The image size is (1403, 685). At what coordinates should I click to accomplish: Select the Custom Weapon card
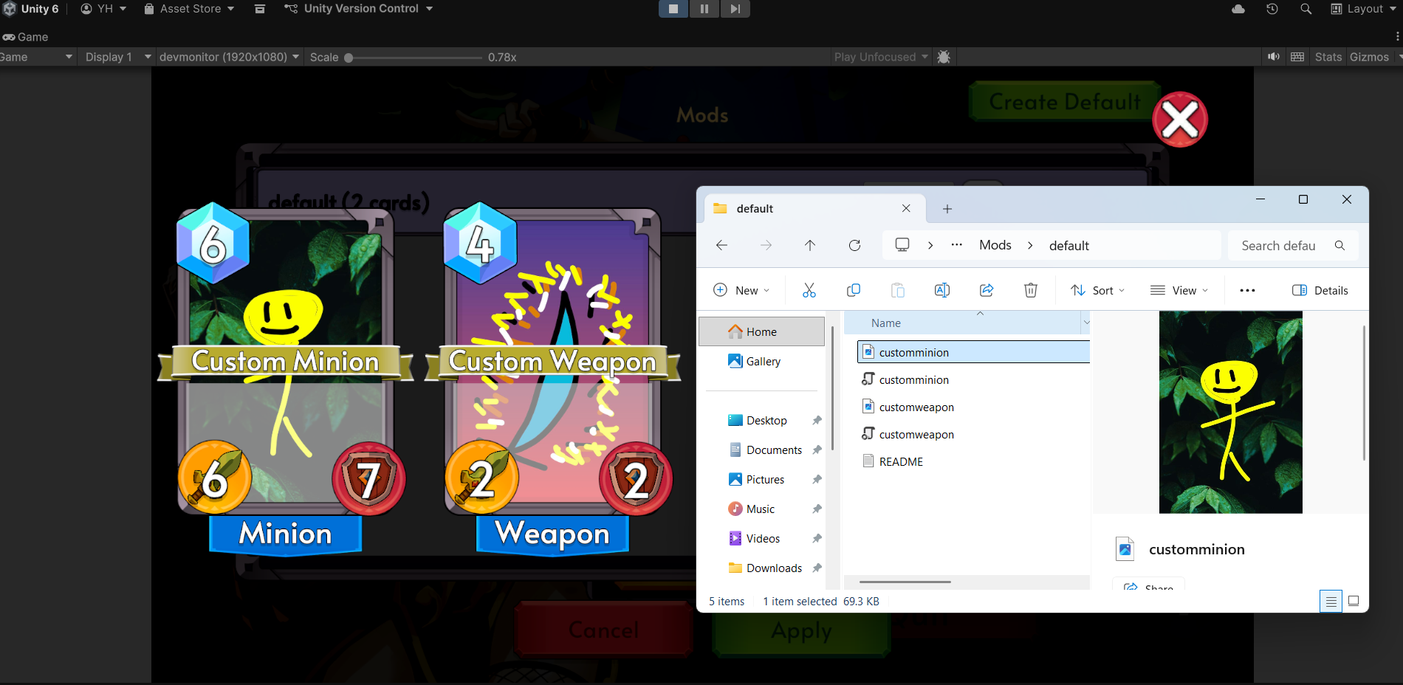pyautogui.click(x=552, y=379)
